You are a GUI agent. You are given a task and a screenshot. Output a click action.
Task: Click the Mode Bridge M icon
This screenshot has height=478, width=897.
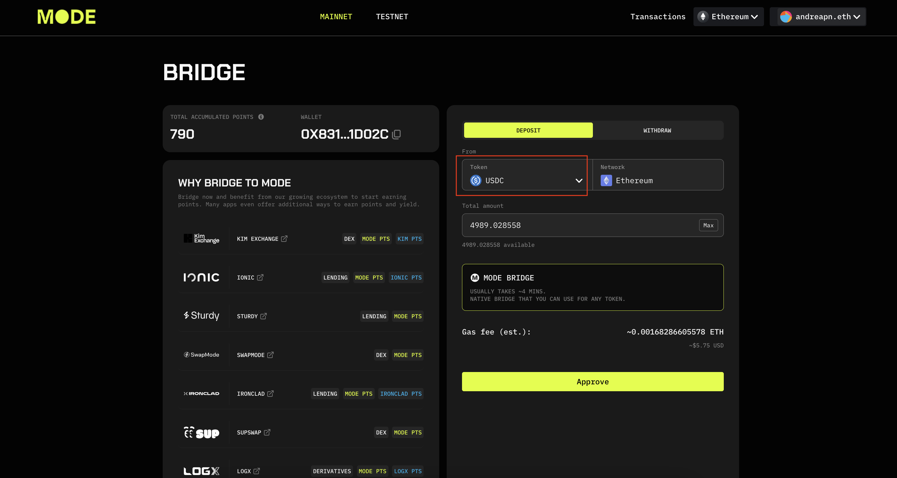tap(475, 278)
